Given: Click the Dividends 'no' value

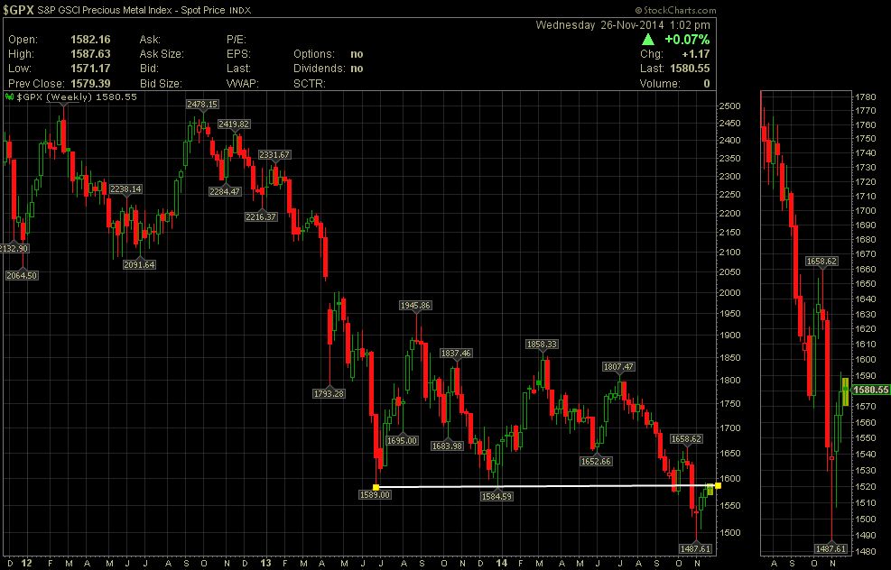Looking at the screenshot, I should pyautogui.click(x=357, y=69).
